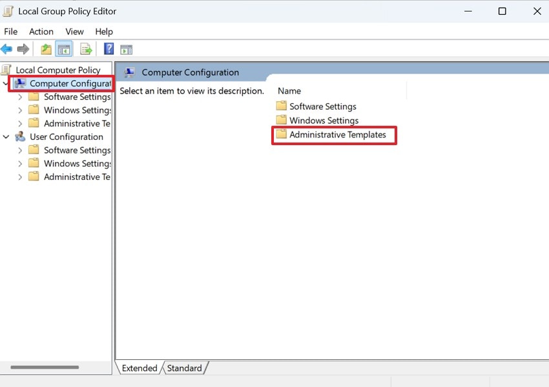Select Windows Settings label under User Configuration
The height and width of the screenshot is (387, 549).
coord(77,164)
